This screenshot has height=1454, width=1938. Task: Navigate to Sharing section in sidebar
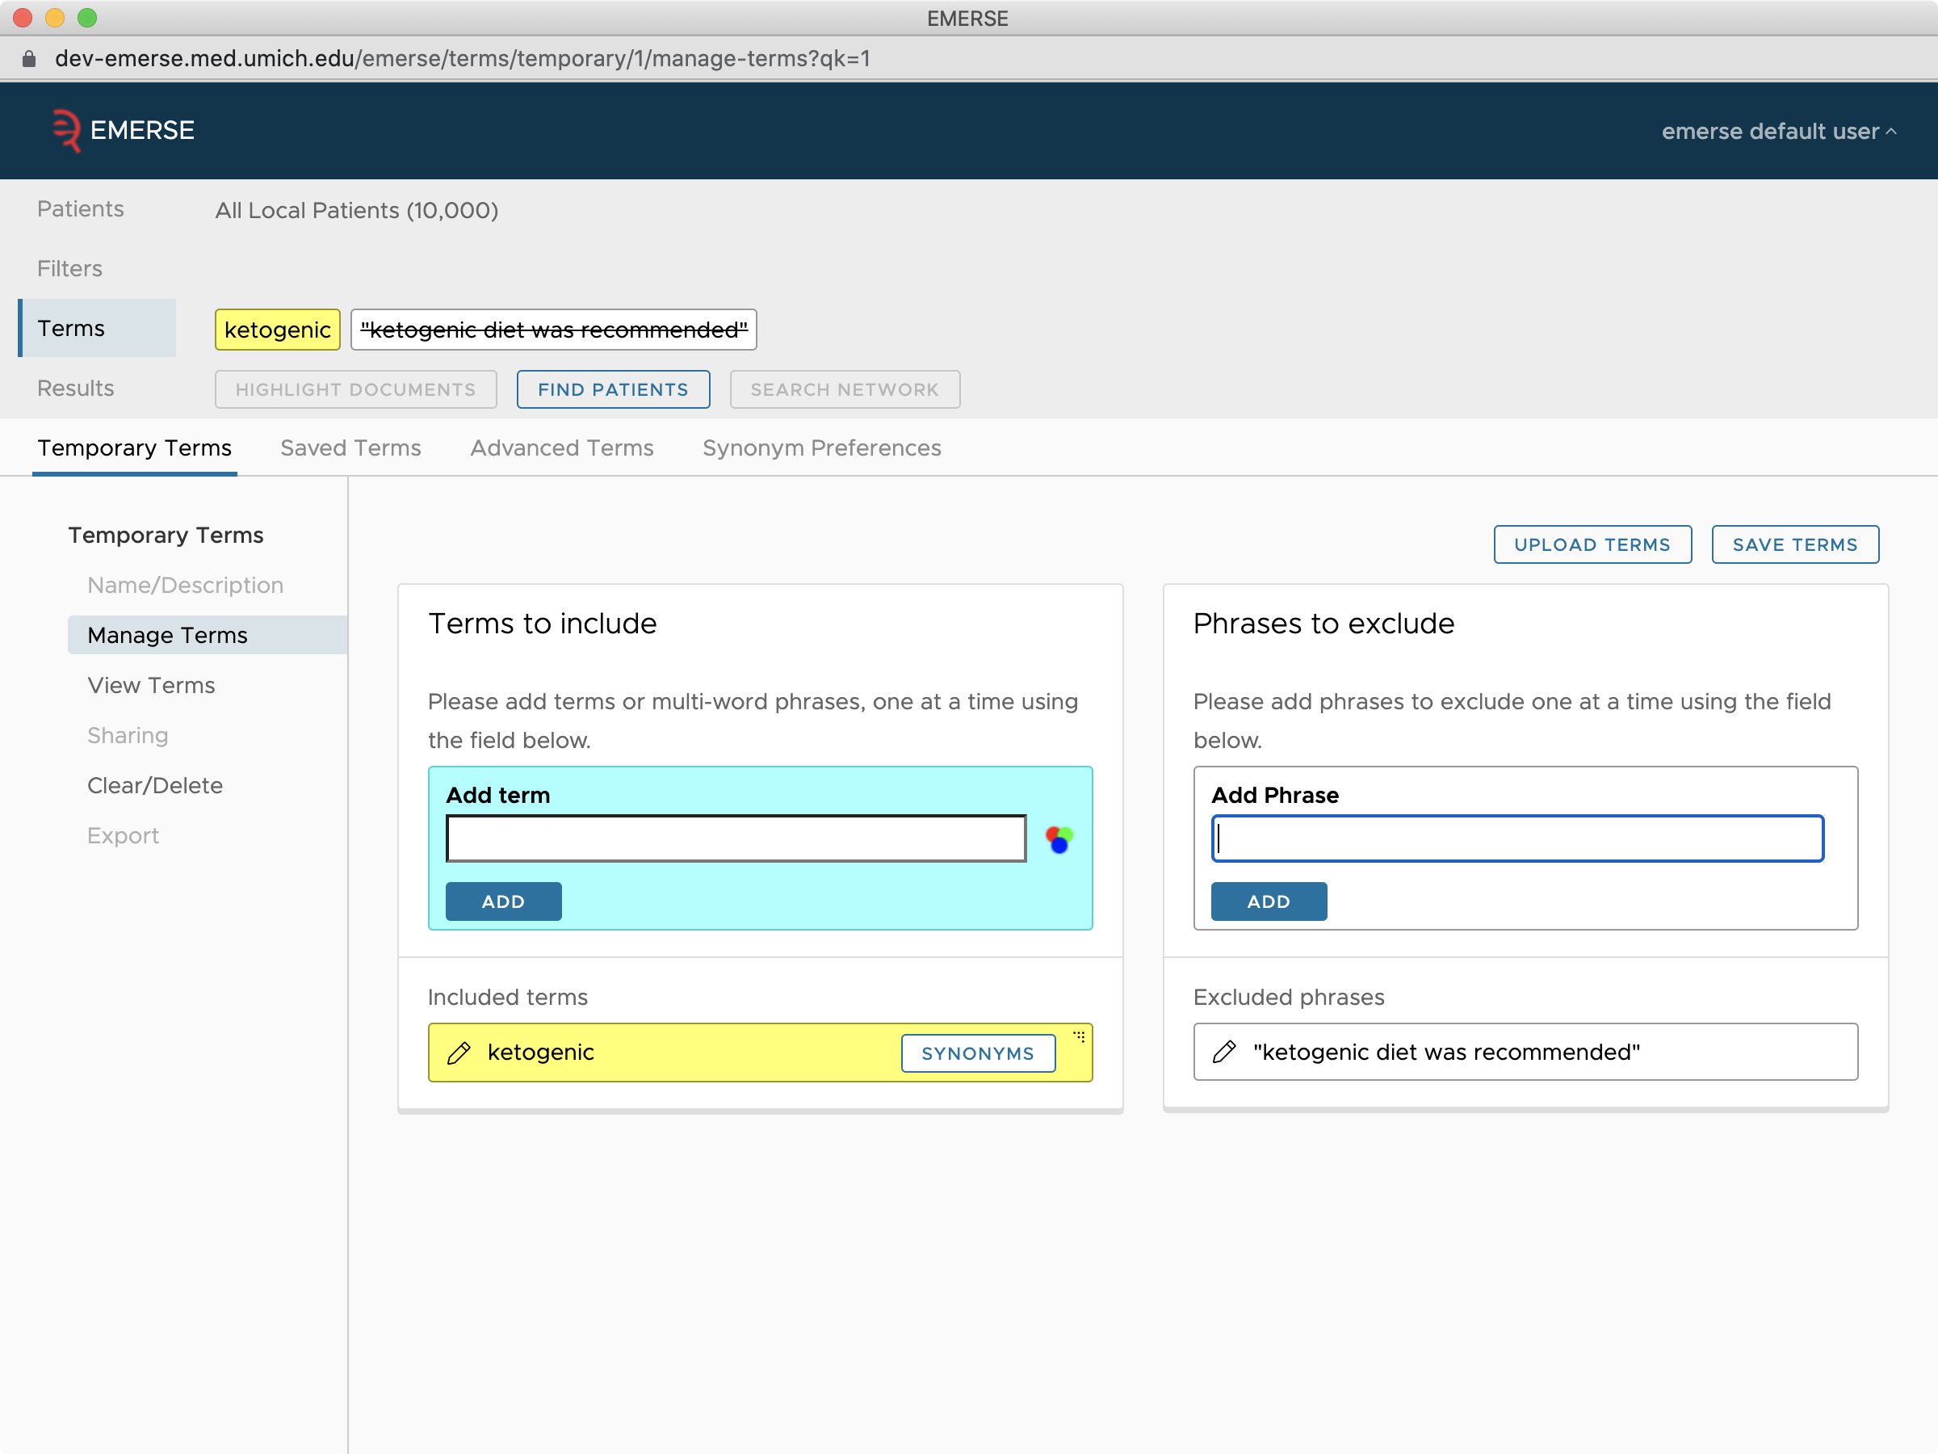click(x=127, y=734)
